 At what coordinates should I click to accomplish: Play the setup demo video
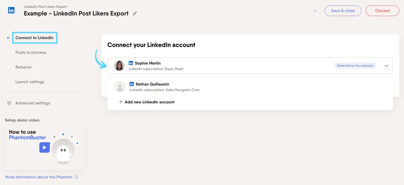click(x=45, y=147)
